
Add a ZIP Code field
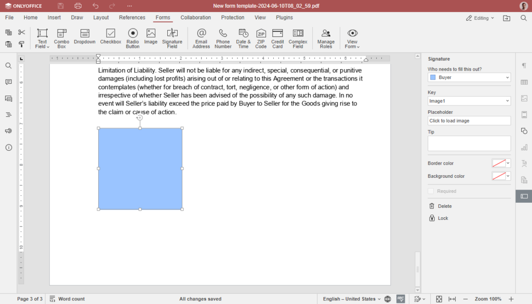click(x=260, y=38)
